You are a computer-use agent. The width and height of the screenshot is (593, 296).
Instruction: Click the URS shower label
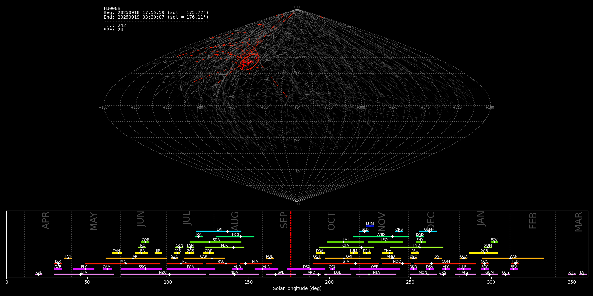tap(442, 273)
